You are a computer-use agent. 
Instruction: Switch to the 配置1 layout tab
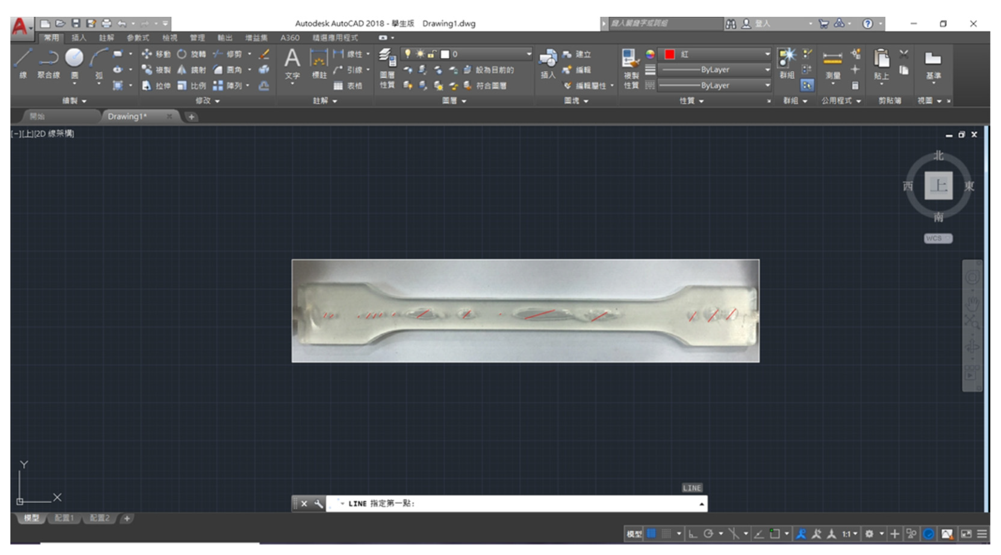tap(64, 518)
